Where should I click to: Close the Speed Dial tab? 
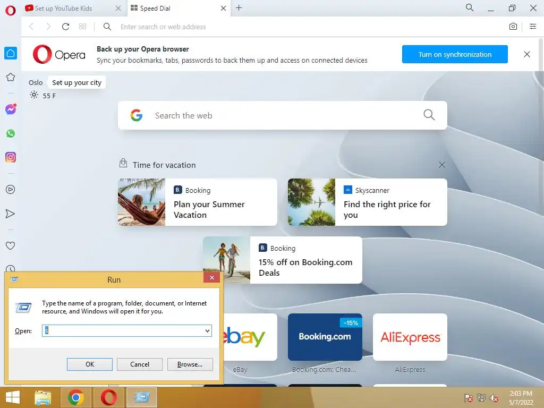(224, 8)
